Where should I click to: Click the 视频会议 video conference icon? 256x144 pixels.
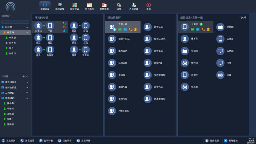pos(74,6)
